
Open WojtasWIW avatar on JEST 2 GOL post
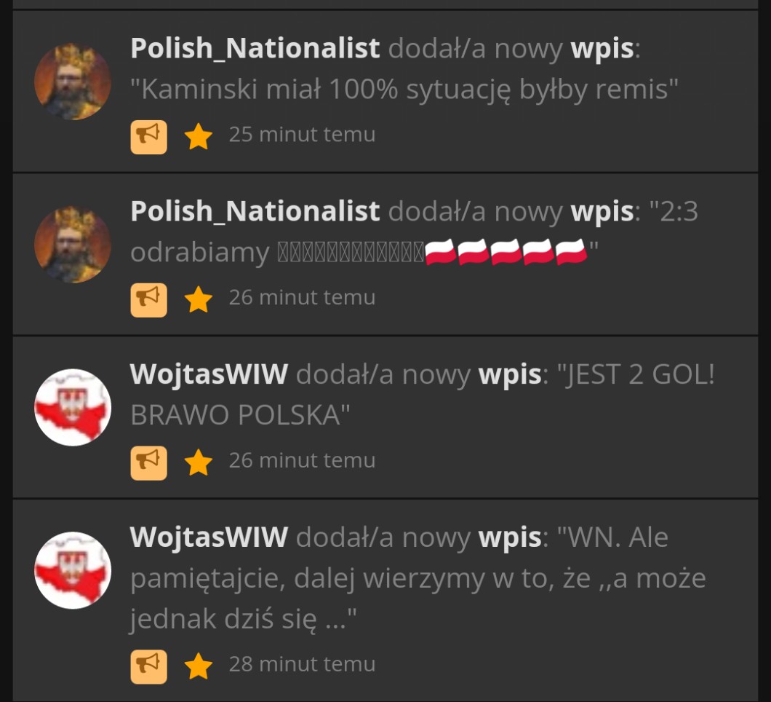[73, 408]
